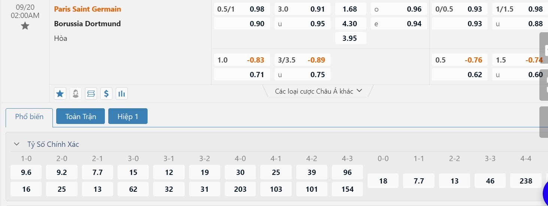Image resolution: width=548 pixels, height=206 pixels.
Task: Open the bar chart statistics icon
Action: 122,94
